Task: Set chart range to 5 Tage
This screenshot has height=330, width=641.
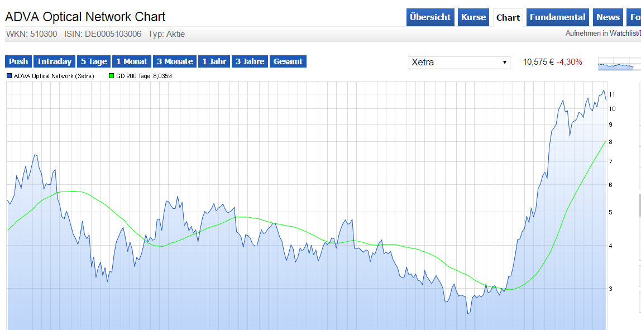Action: pos(94,61)
